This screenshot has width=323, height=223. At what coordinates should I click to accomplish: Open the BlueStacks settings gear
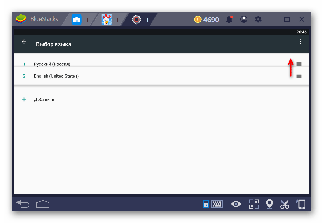click(x=258, y=20)
